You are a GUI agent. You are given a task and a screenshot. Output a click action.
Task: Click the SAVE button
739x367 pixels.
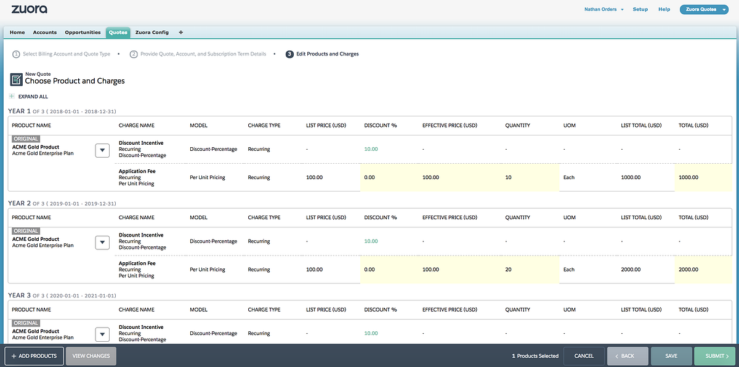pos(671,356)
